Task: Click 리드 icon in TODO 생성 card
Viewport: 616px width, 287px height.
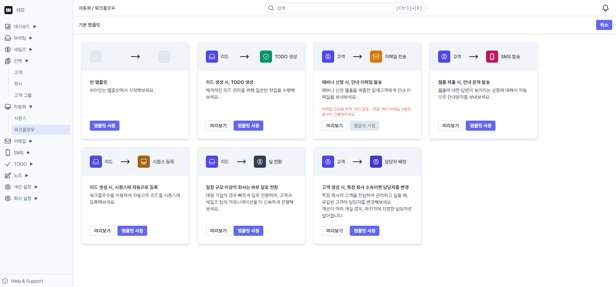Action: 212,57
